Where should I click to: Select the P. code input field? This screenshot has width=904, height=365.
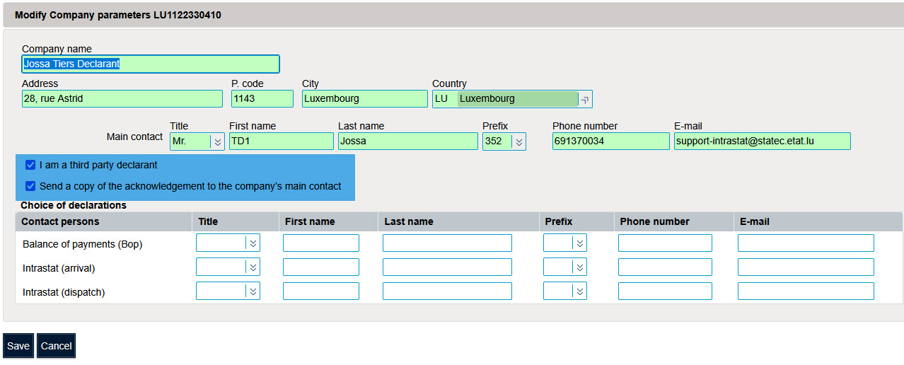tap(262, 99)
